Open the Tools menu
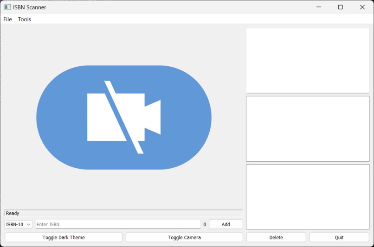Screen dimensions: 374x247 pyautogui.click(x=24, y=19)
